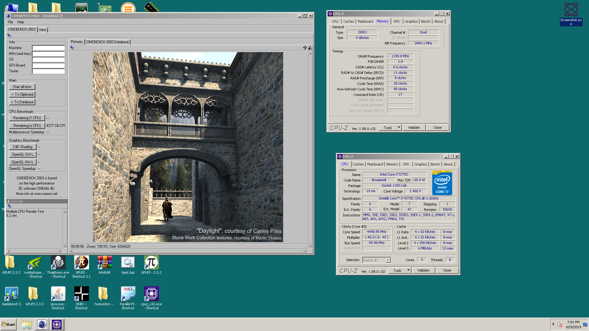
Task: Run C4D Shading benchmark
Action: click(x=23, y=147)
